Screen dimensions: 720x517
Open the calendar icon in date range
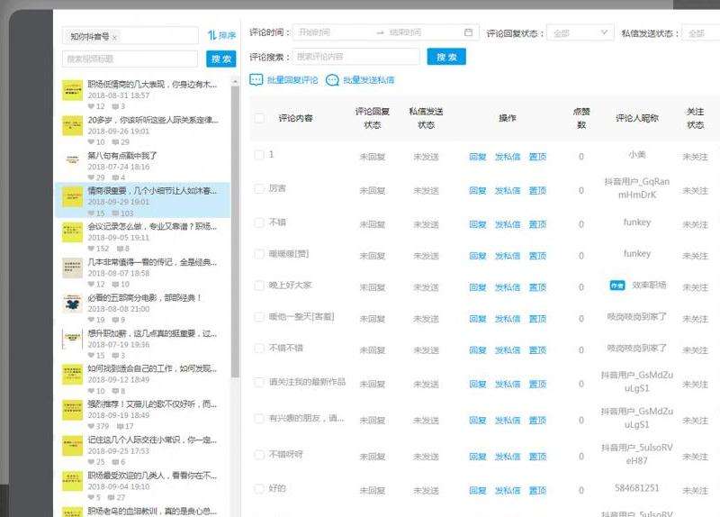click(468, 32)
